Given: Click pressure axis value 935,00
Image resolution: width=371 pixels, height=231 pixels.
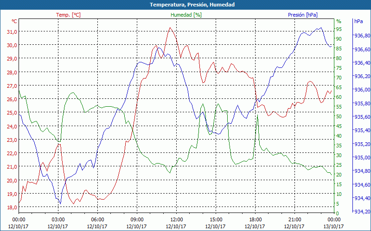Looking at the screenshot, I should point(362,158).
